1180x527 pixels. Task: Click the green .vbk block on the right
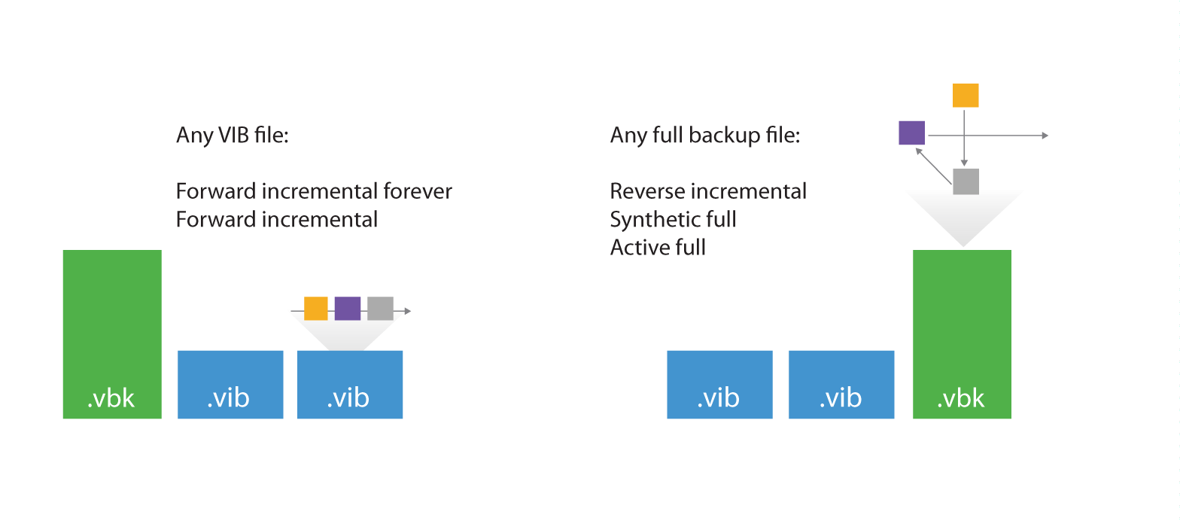pyautogui.click(x=962, y=334)
